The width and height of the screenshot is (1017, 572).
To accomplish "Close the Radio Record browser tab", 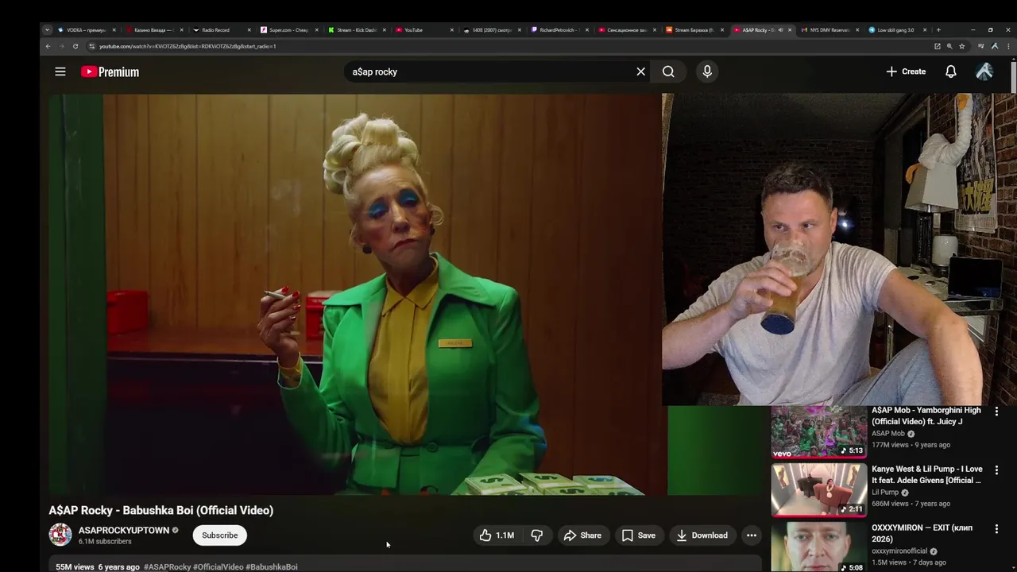I will (x=249, y=30).
